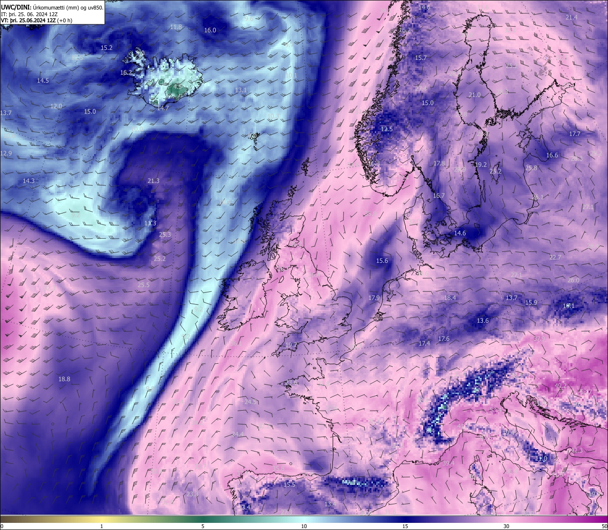Viewport: 608px width, 530px height.
Task: Click the 30 tick on color scale
Action: tap(506, 526)
